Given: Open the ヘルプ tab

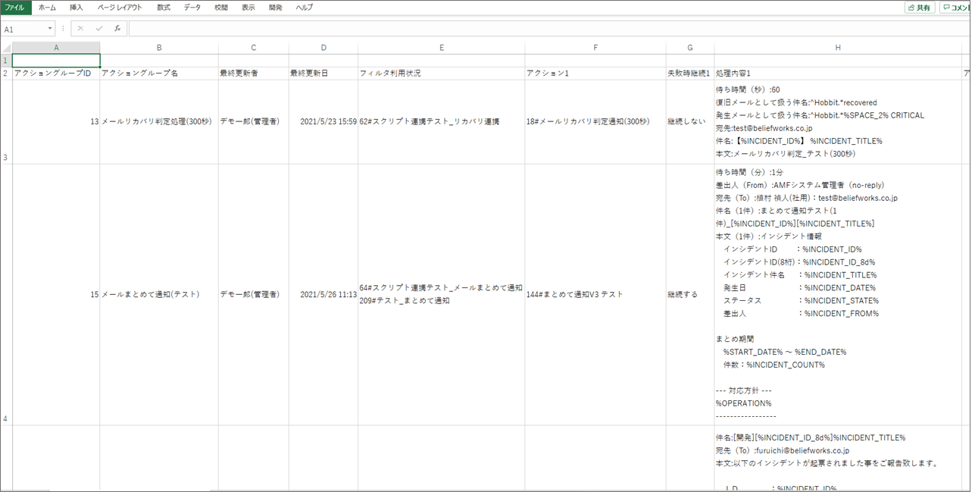Looking at the screenshot, I should 305,7.
